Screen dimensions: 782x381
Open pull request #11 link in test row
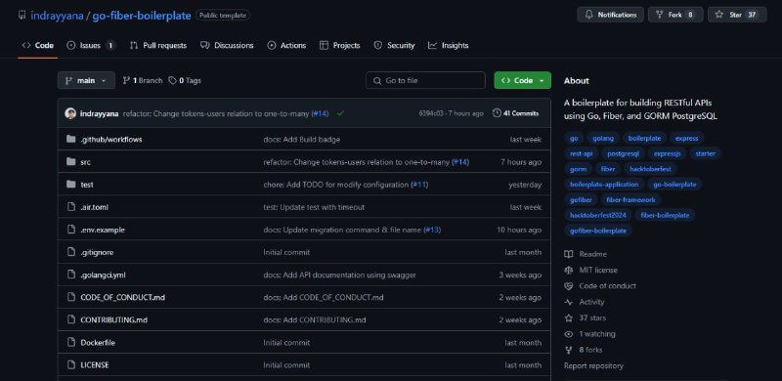[419, 185]
